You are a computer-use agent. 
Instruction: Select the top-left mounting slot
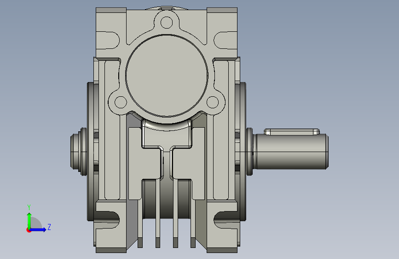pos(108,40)
